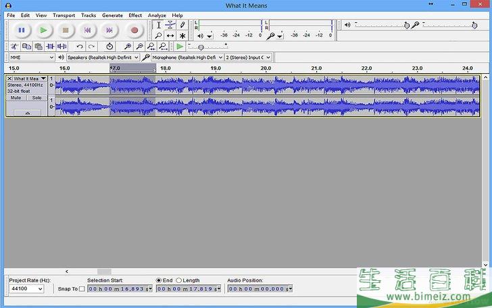The width and height of the screenshot is (492, 308).
Task: Adjust the input microphone volume slider
Action: tap(474, 26)
